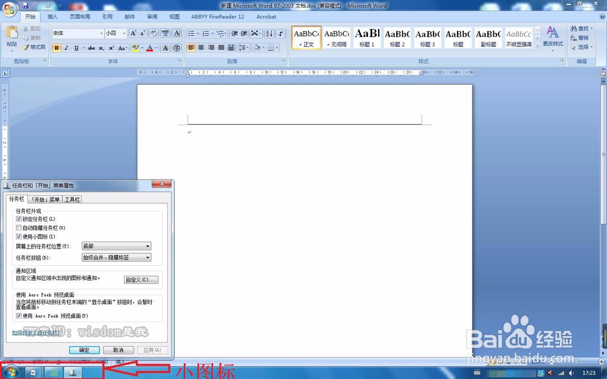Center the paragraph text
Viewport: 607px width, 379px height.
pyautogui.click(x=202, y=47)
